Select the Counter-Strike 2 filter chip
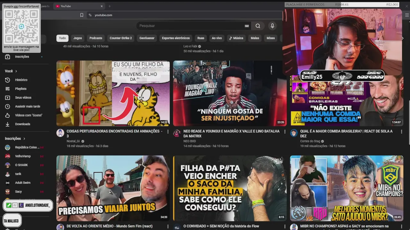This screenshot has height=230, width=410. point(121,38)
